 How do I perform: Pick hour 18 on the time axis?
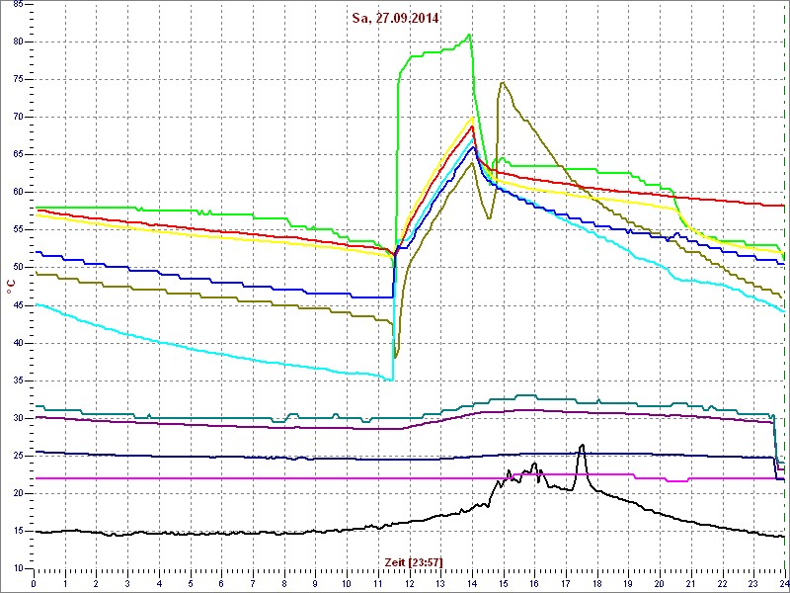point(597,584)
